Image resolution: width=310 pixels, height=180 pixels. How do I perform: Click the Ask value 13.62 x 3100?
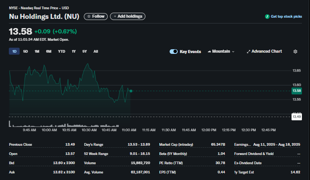click(x=64, y=172)
